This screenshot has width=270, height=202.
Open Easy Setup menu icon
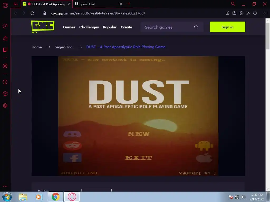265,13
